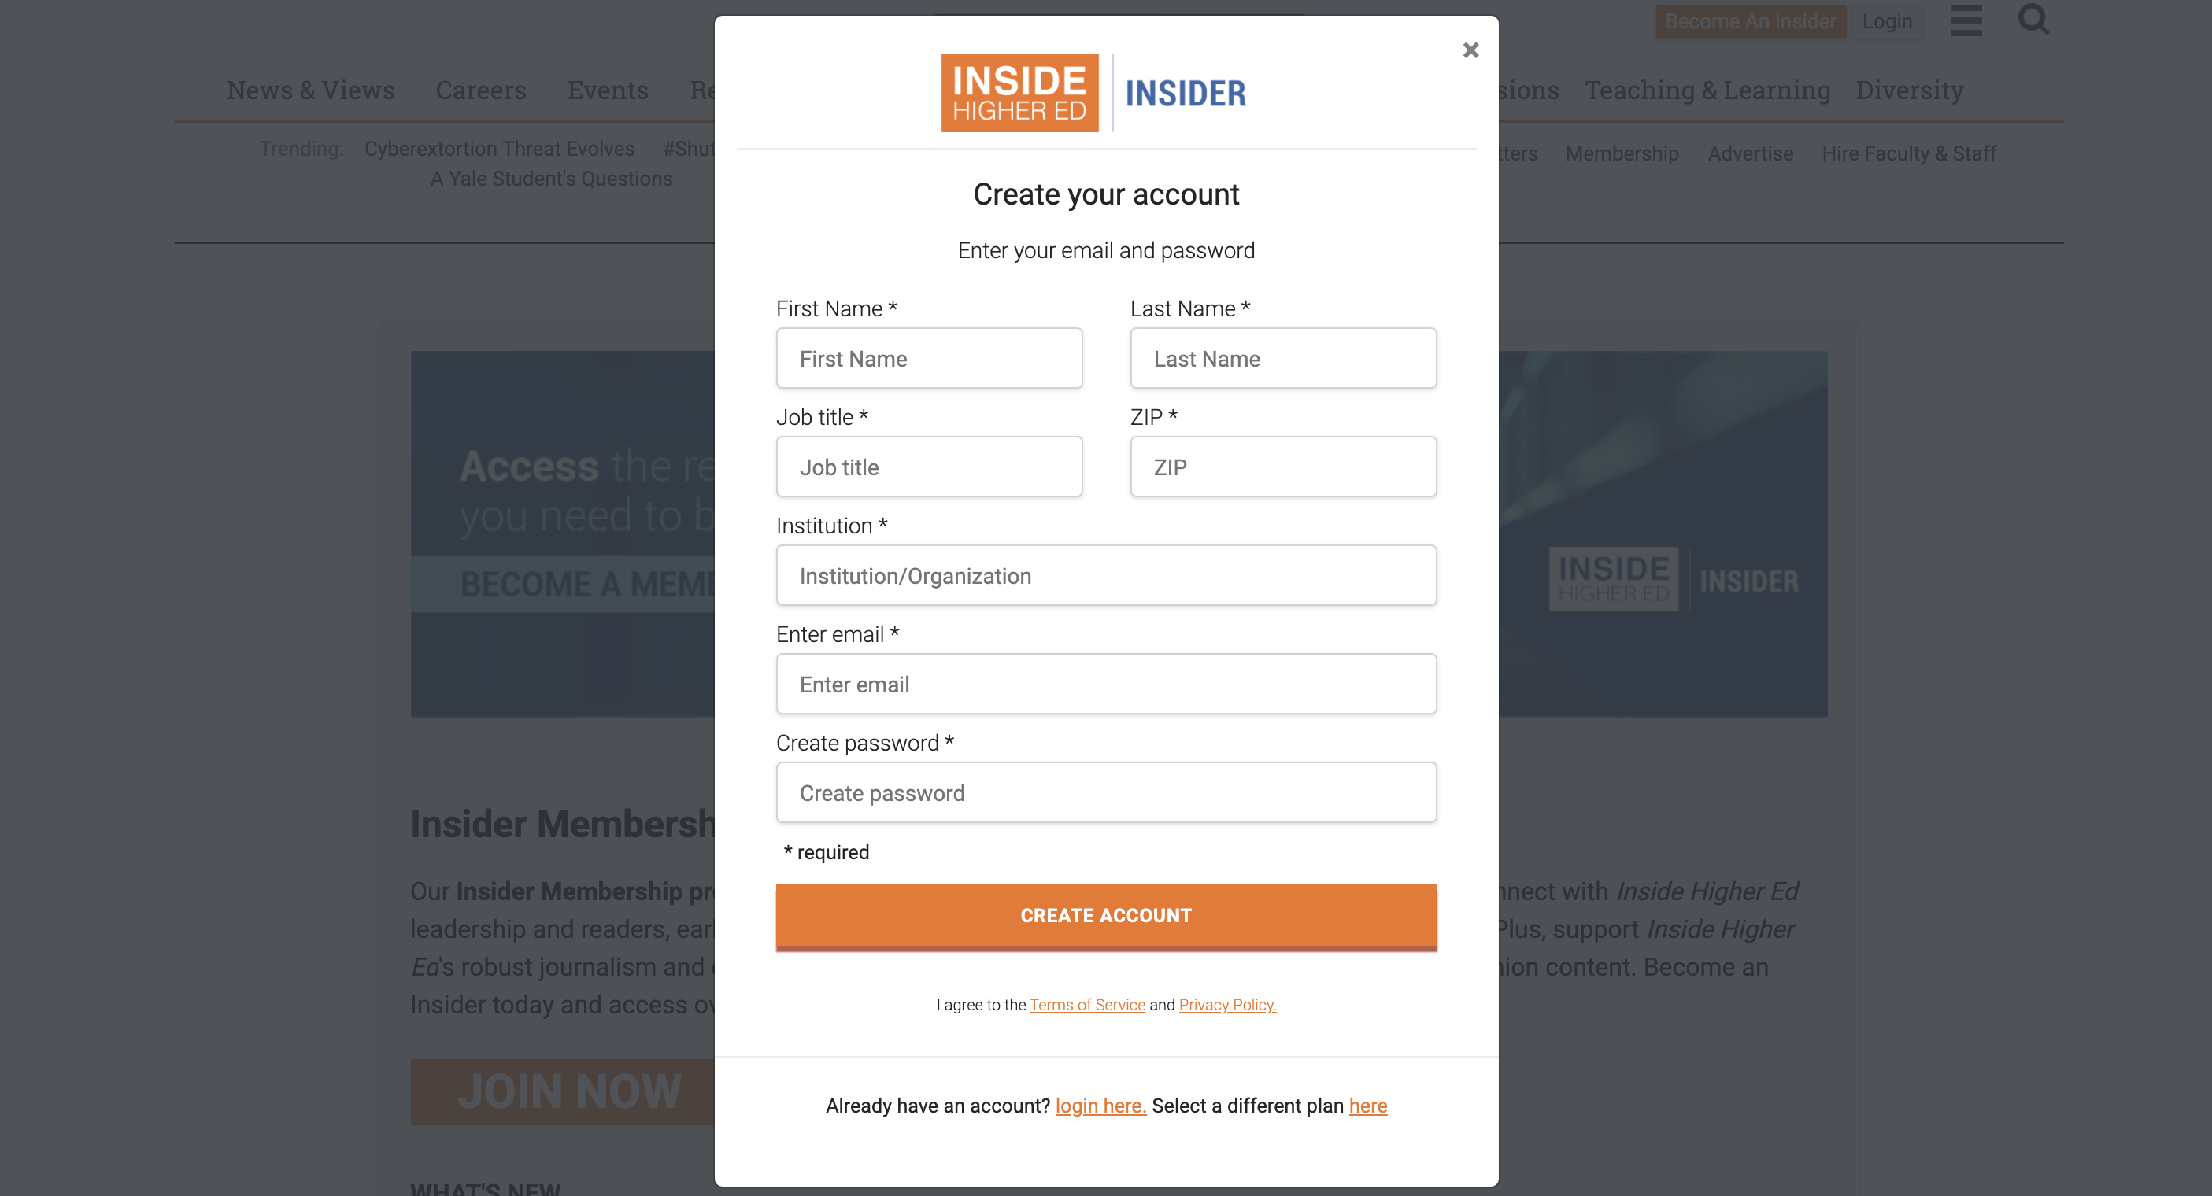
Task: Open the hamburger menu icon
Action: click(x=1966, y=20)
